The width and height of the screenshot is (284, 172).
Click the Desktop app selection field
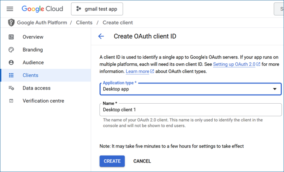[191, 89]
